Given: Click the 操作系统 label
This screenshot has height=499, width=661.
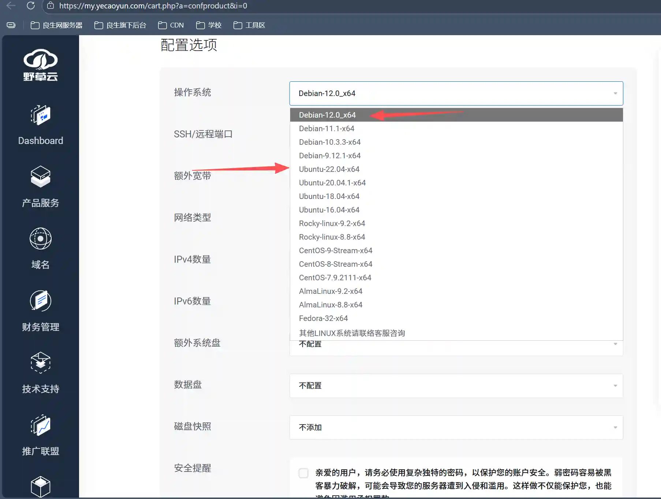Looking at the screenshot, I should [193, 92].
